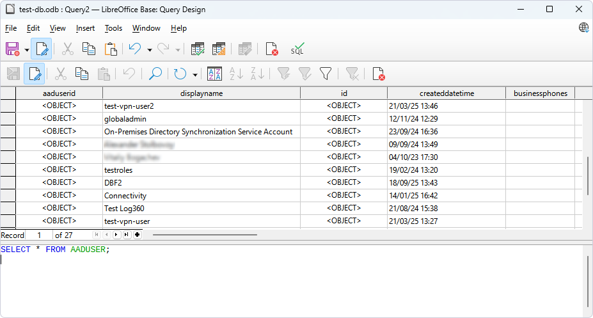
Task: Click the Sort dialog AZ icon
Action: (215, 74)
